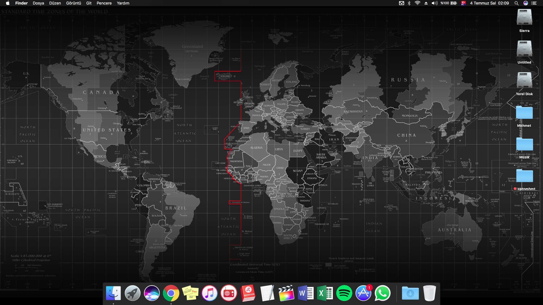Select the Müzik folder on desktop

pyautogui.click(x=524, y=145)
